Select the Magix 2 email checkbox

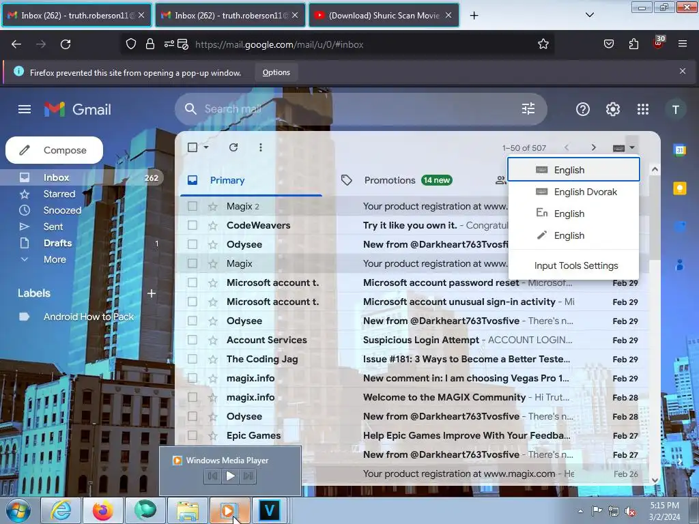[x=192, y=206]
